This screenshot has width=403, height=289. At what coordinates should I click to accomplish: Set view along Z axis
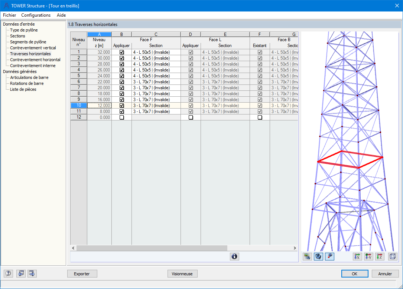click(380, 256)
